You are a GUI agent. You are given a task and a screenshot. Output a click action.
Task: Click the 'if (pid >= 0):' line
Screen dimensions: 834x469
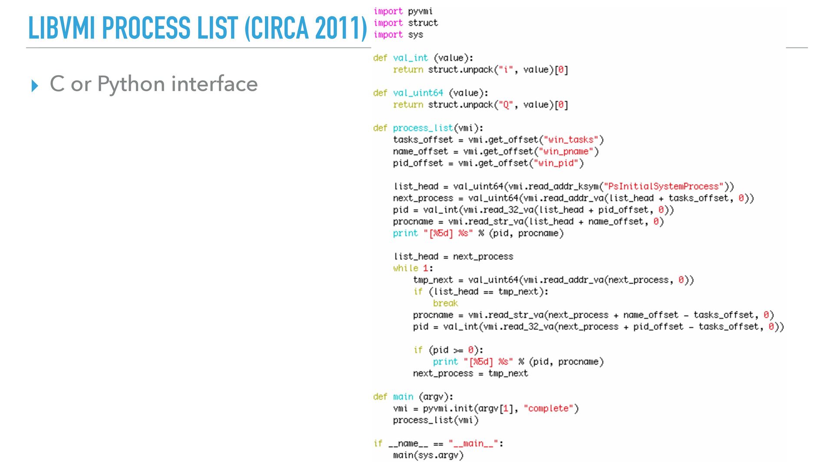click(x=448, y=350)
